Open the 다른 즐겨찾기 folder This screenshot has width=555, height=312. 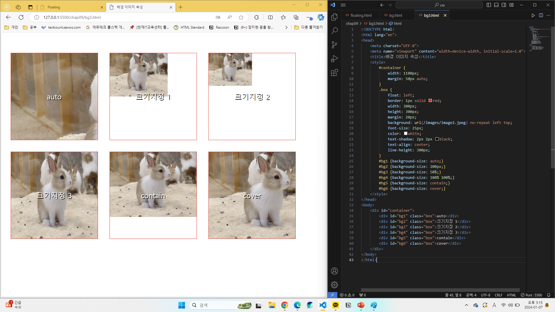pos(308,27)
